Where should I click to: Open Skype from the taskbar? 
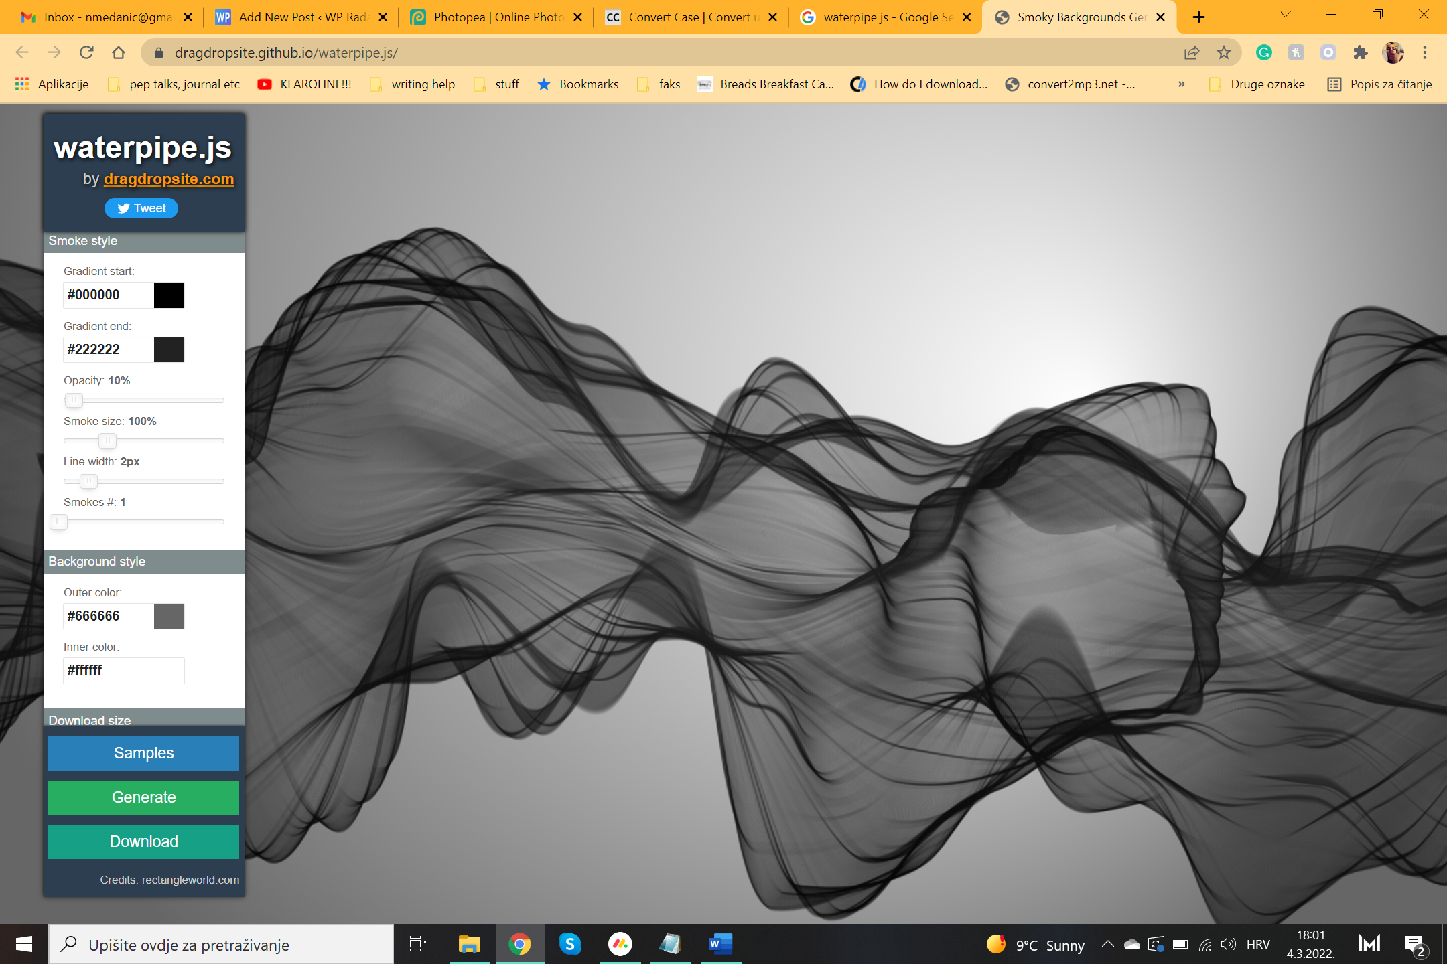coord(569,944)
